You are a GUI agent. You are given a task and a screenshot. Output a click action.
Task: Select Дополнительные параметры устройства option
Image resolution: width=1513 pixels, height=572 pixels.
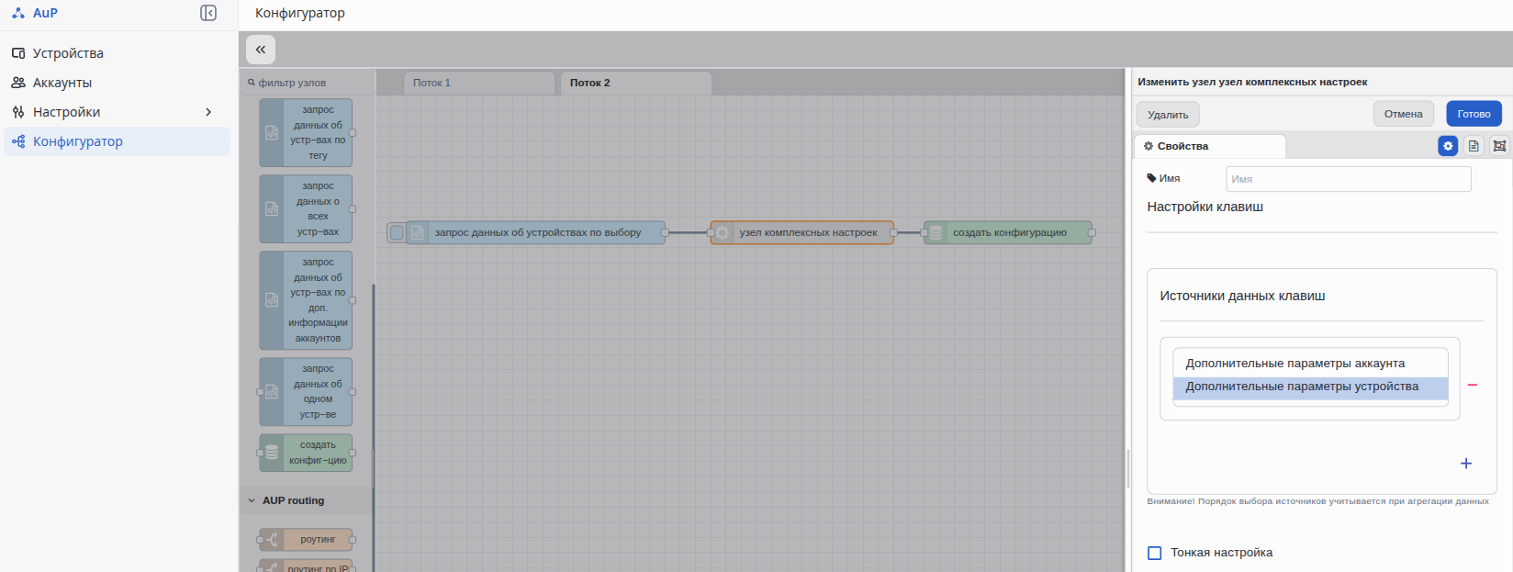[1311, 387]
